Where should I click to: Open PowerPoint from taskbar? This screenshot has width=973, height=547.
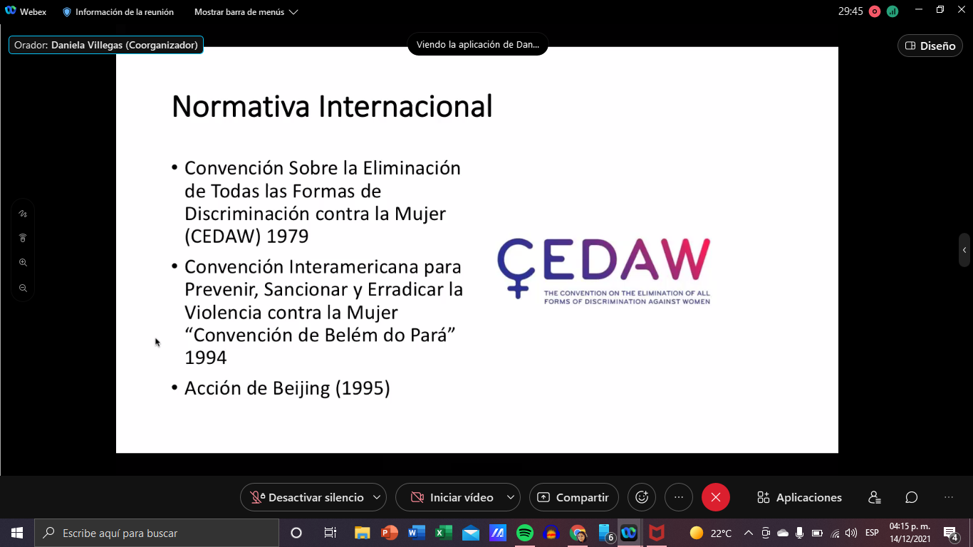click(x=390, y=533)
